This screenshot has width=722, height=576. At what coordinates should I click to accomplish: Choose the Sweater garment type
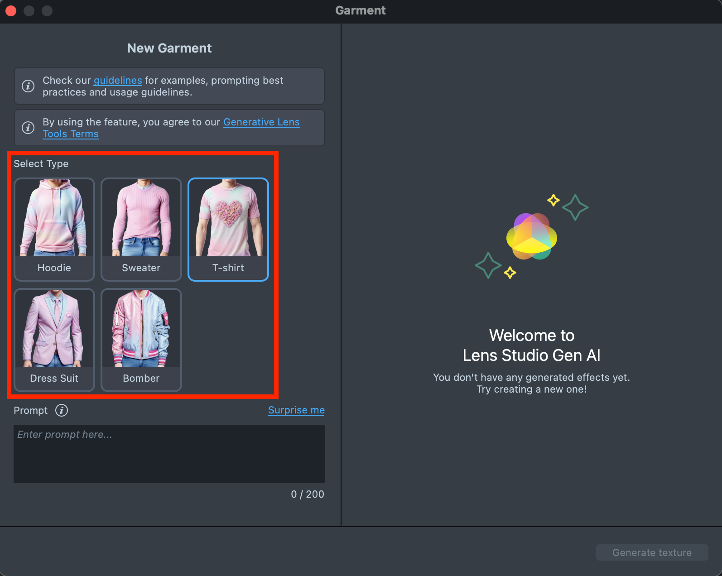click(x=141, y=230)
